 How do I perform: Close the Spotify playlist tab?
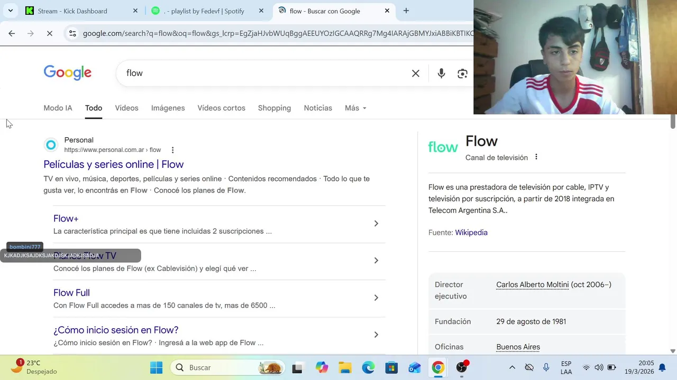[x=261, y=11]
